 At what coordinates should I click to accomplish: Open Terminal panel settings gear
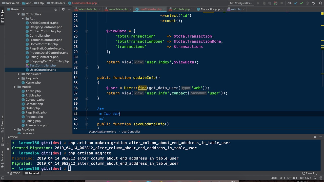(315, 137)
